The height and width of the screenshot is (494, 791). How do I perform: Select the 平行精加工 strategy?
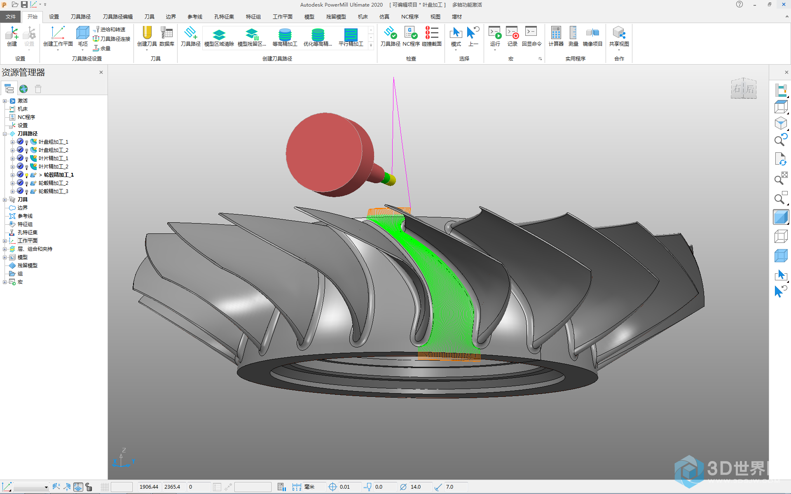(x=351, y=37)
